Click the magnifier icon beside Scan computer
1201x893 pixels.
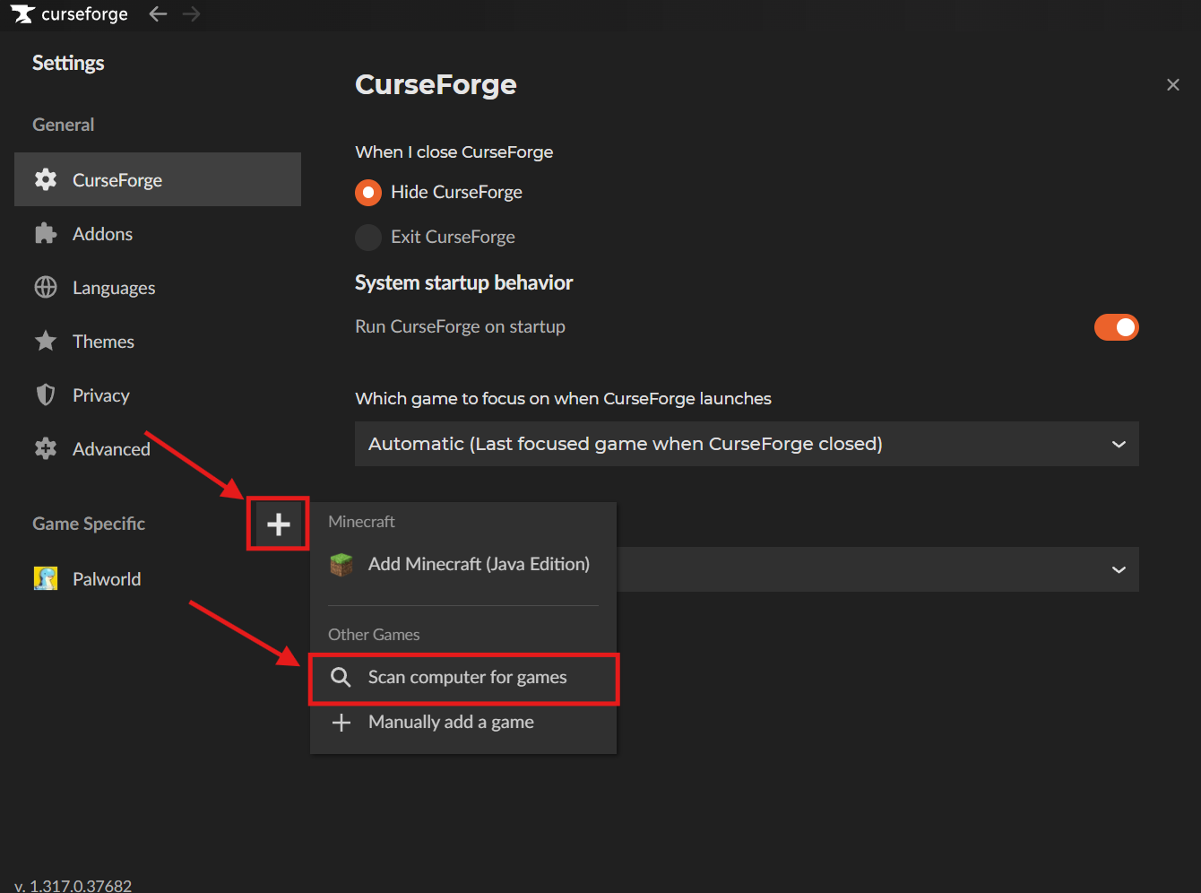tap(341, 677)
